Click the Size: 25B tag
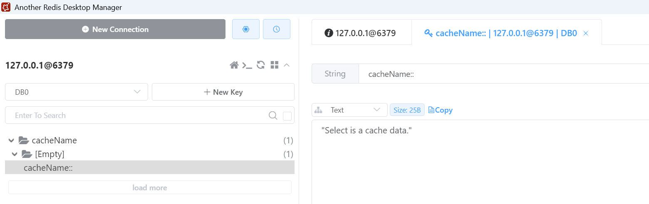 tap(407, 110)
